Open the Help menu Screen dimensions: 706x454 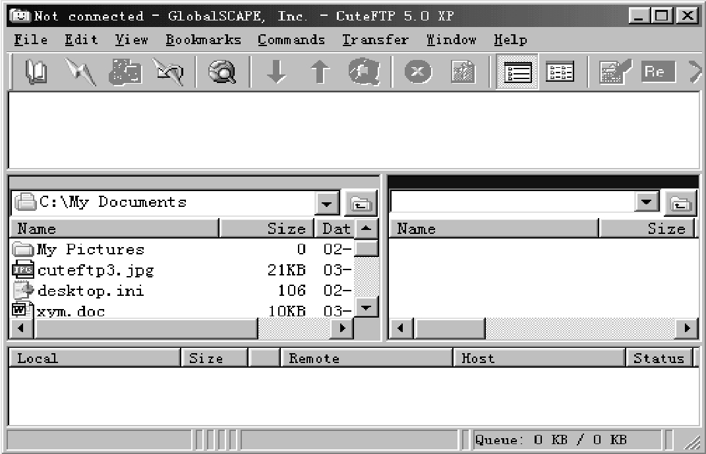tap(510, 40)
